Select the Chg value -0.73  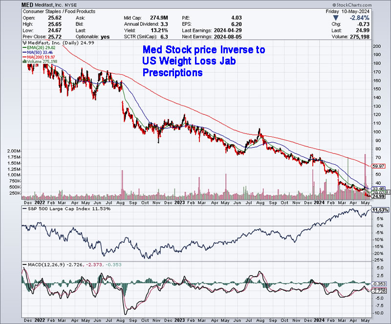363,24
